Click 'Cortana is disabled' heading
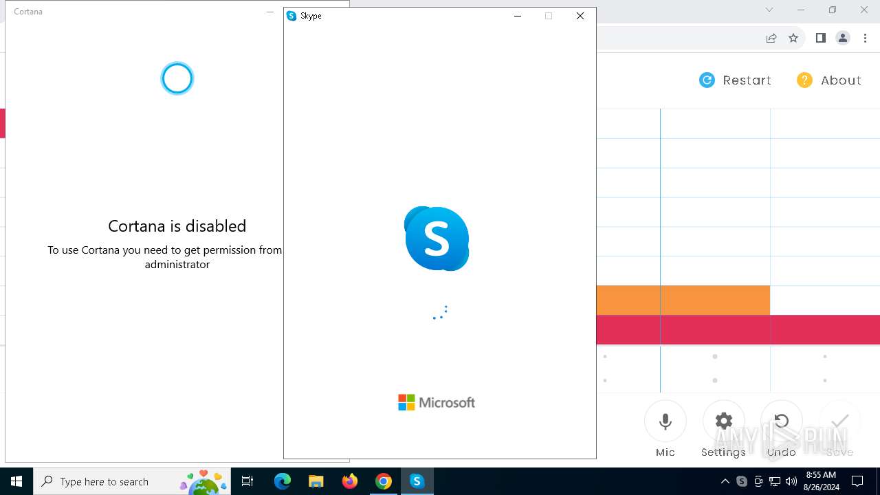Screen dimensions: 880x495 (177, 225)
